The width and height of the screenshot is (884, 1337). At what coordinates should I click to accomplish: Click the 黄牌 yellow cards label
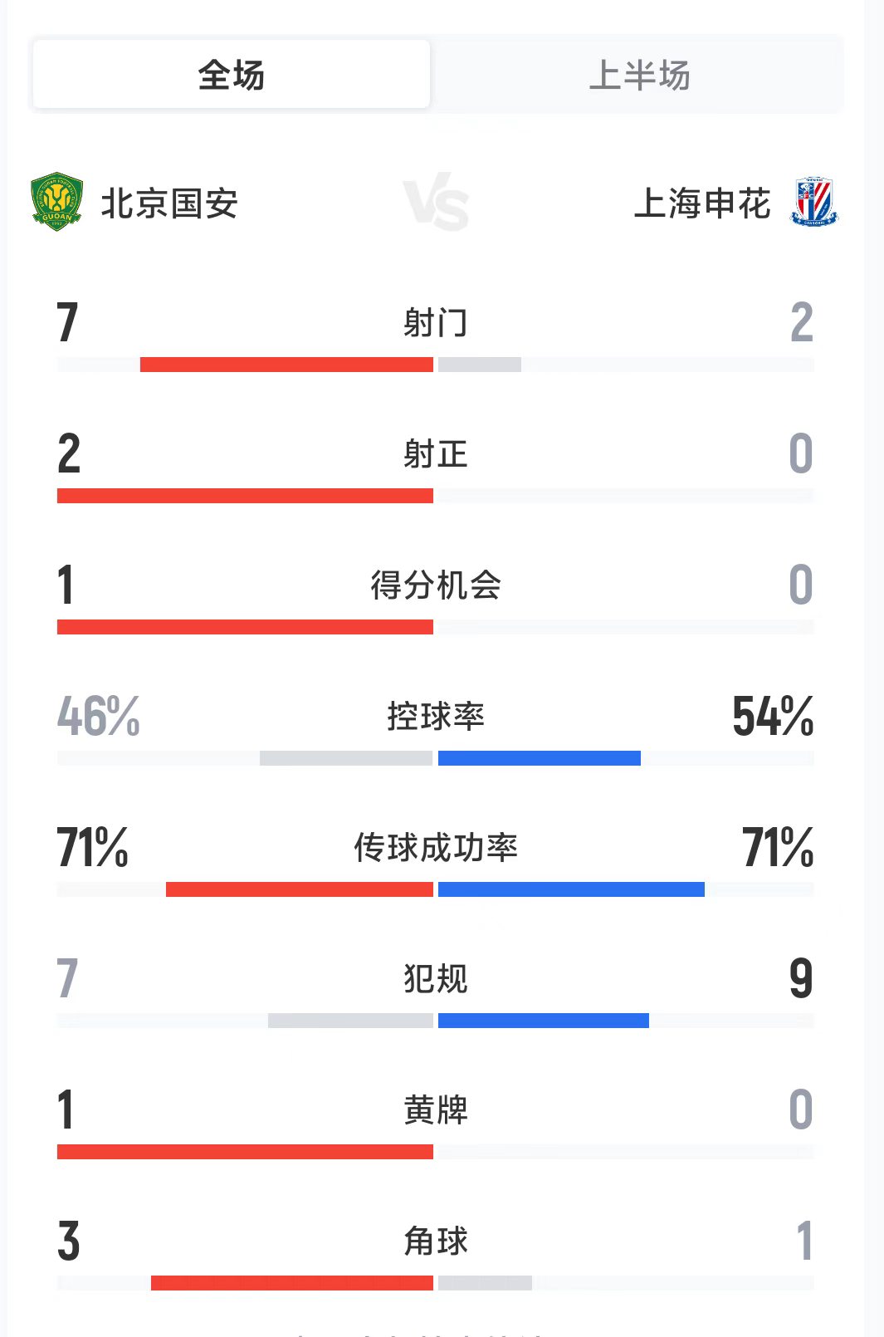coord(436,1110)
